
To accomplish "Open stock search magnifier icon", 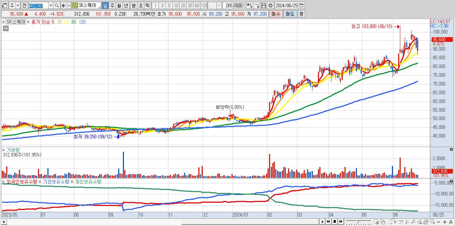I will tap(57, 5).
